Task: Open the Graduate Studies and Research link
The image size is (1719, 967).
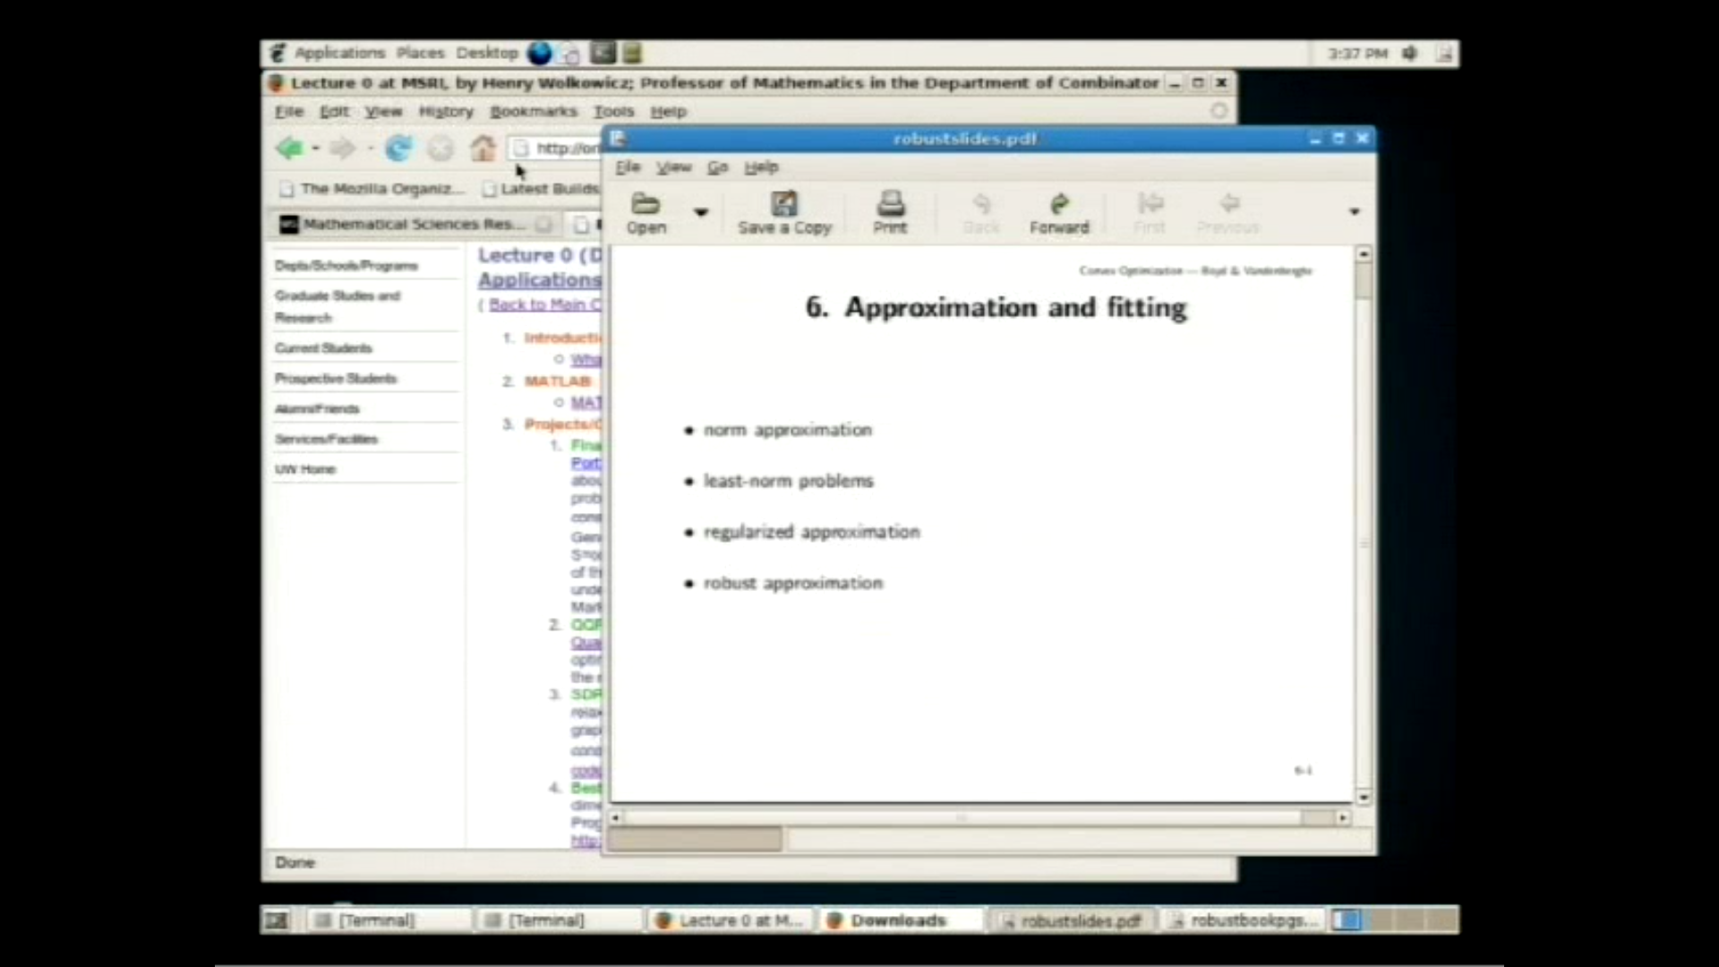Action: (338, 306)
